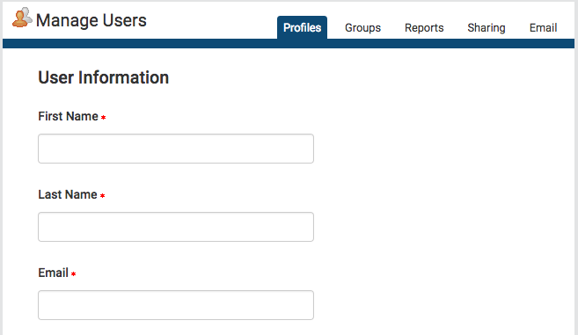Click the red asterisk beside Email label
The width and height of the screenshot is (578, 335).
coord(73,273)
